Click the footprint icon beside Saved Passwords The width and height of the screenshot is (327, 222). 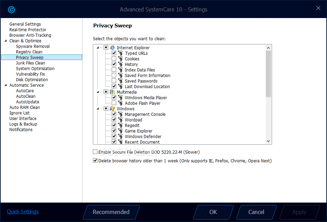point(120,81)
